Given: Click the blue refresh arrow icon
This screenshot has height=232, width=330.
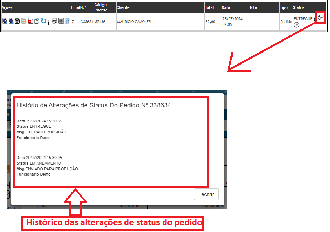Looking at the screenshot, I should click(x=43, y=21).
